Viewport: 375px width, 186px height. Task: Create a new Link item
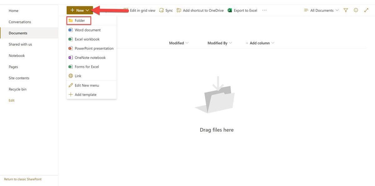pyautogui.click(x=77, y=76)
